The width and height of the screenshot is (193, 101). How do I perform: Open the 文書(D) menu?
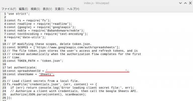coord(59,9)
